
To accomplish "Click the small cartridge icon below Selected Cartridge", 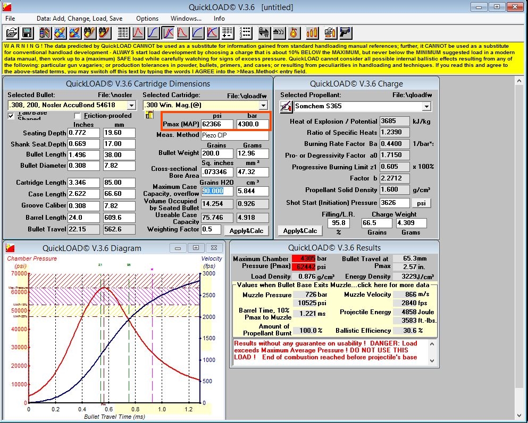I will [149, 115].
